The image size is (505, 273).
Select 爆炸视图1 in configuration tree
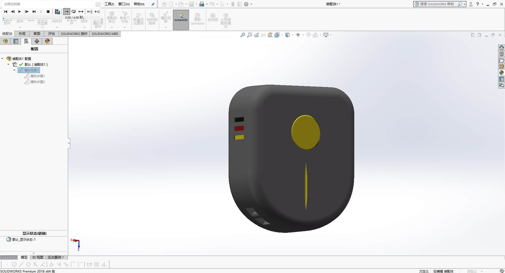click(29, 70)
